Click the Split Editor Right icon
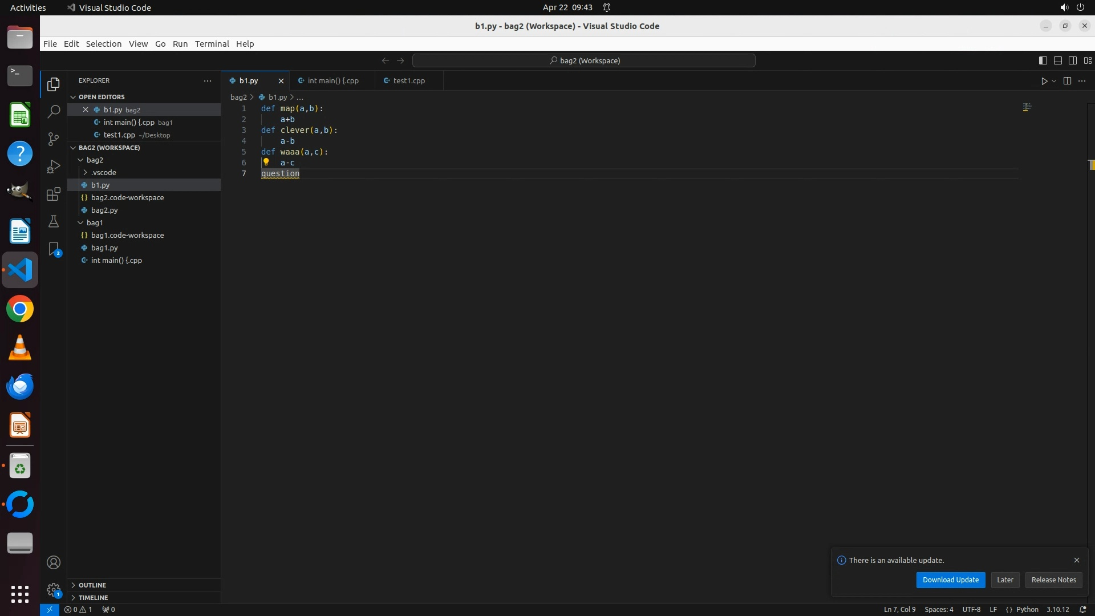 [1067, 81]
